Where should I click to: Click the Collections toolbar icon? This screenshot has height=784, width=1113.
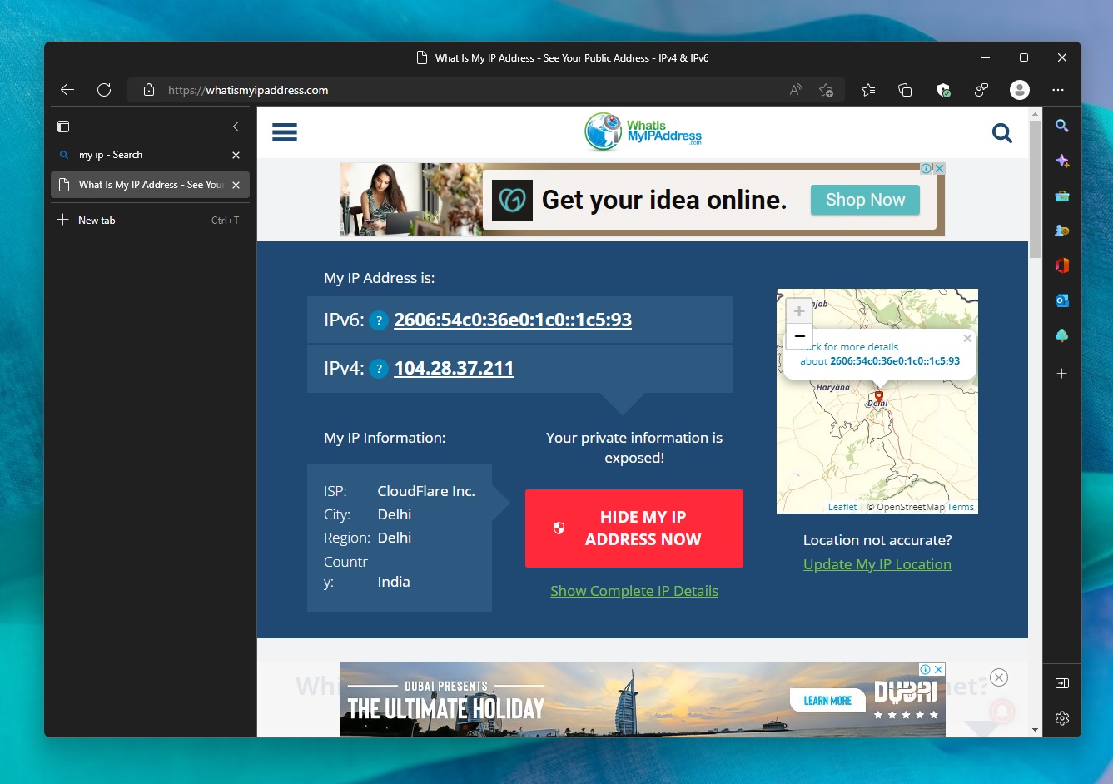click(x=905, y=90)
